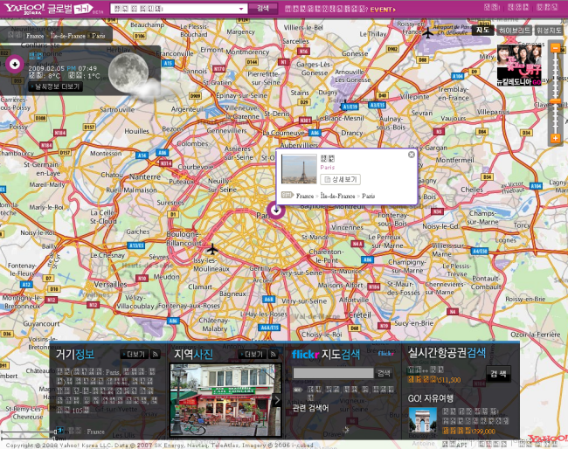This screenshot has width=568, height=449.
Task: Switch to the 하이브리드 hybrid view tab
Action: 515,31
